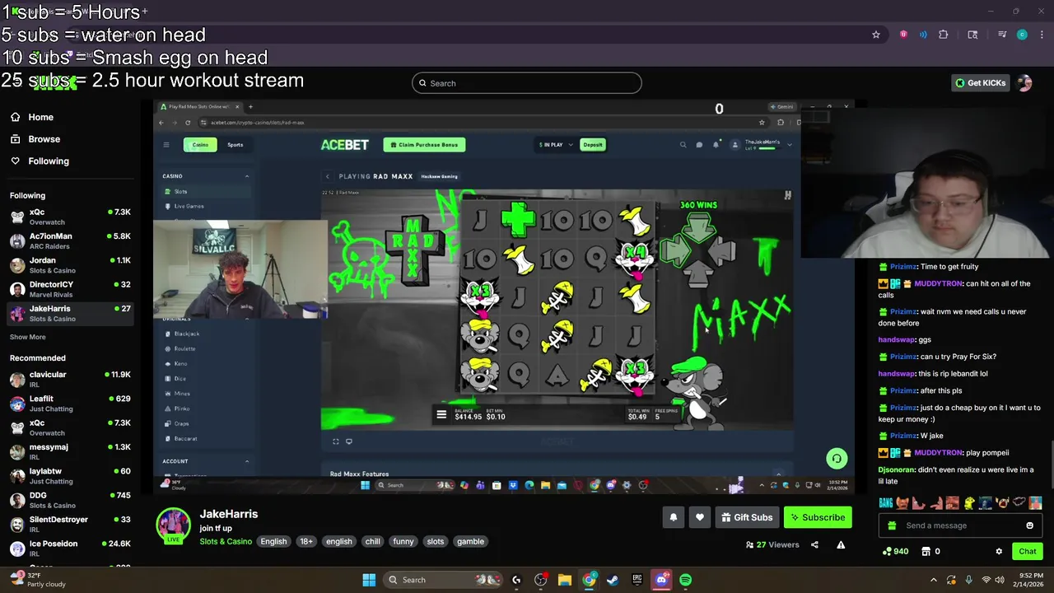Image resolution: width=1054 pixels, height=593 pixels.
Task: Expand followed channels with Show More
Action: (x=27, y=337)
